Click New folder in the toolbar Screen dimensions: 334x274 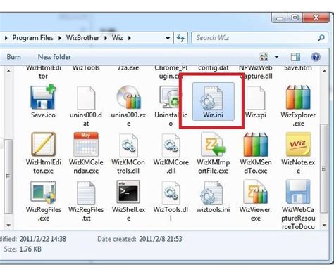pyautogui.click(x=54, y=57)
